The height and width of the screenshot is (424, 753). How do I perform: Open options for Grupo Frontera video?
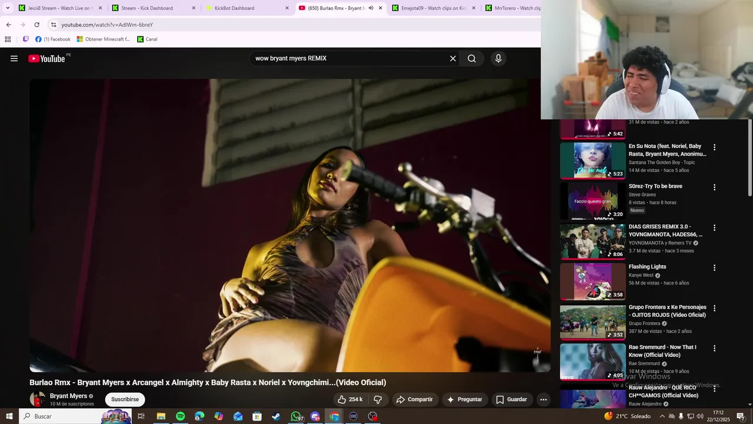click(x=715, y=308)
